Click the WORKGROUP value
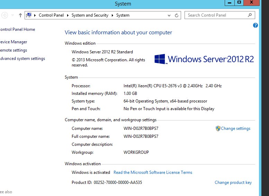 (x=136, y=152)
